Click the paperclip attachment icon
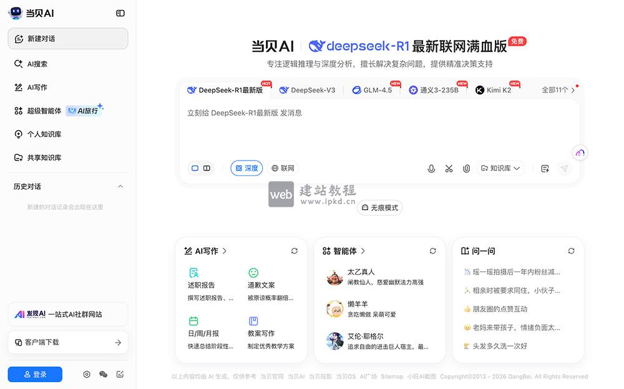Viewport: 624px width, 389px height. 466,168
